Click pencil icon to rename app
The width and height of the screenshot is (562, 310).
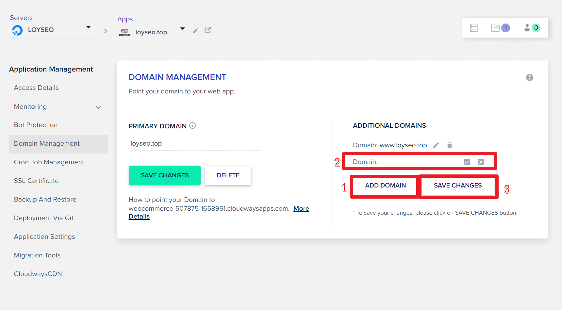tap(196, 30)
